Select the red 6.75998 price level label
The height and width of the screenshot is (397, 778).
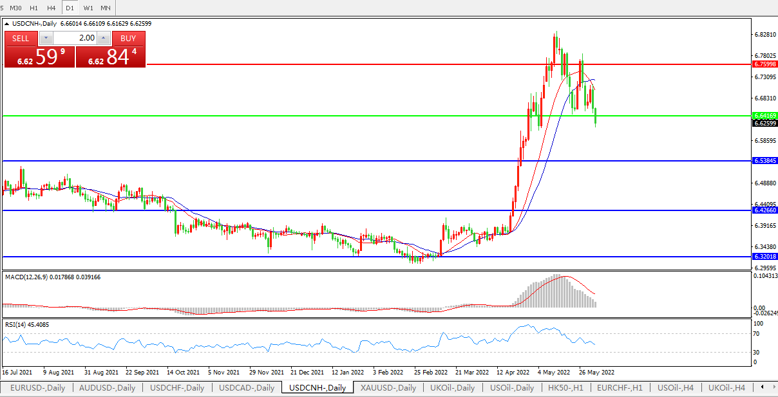coord(764,64)
